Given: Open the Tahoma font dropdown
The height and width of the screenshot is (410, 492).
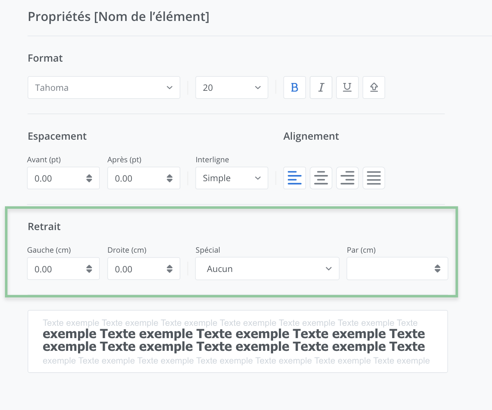Looking at the screenshot, I should 104,88.
